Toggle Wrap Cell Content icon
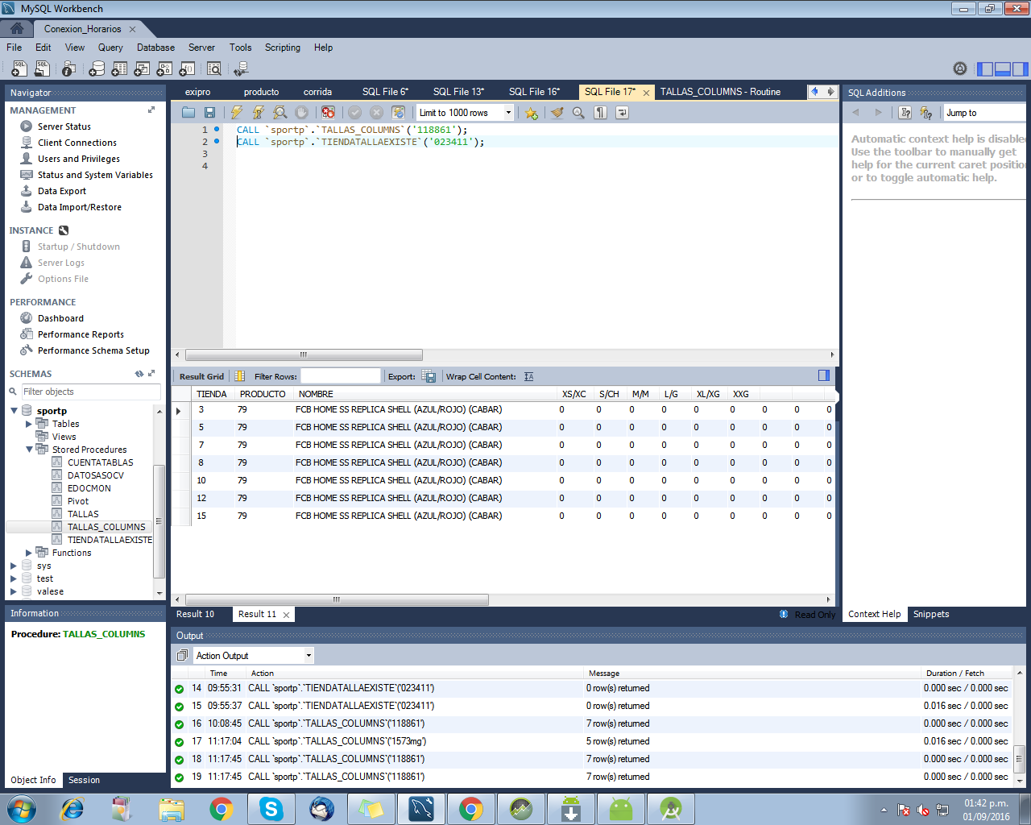1031x825 pixels. pos(528,376)
